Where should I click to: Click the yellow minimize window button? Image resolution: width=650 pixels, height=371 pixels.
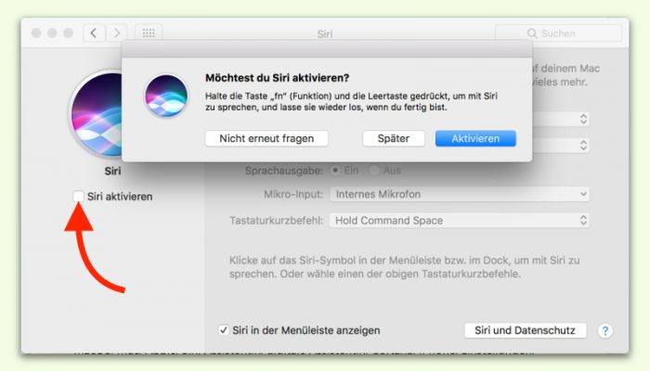pos(52,33)
